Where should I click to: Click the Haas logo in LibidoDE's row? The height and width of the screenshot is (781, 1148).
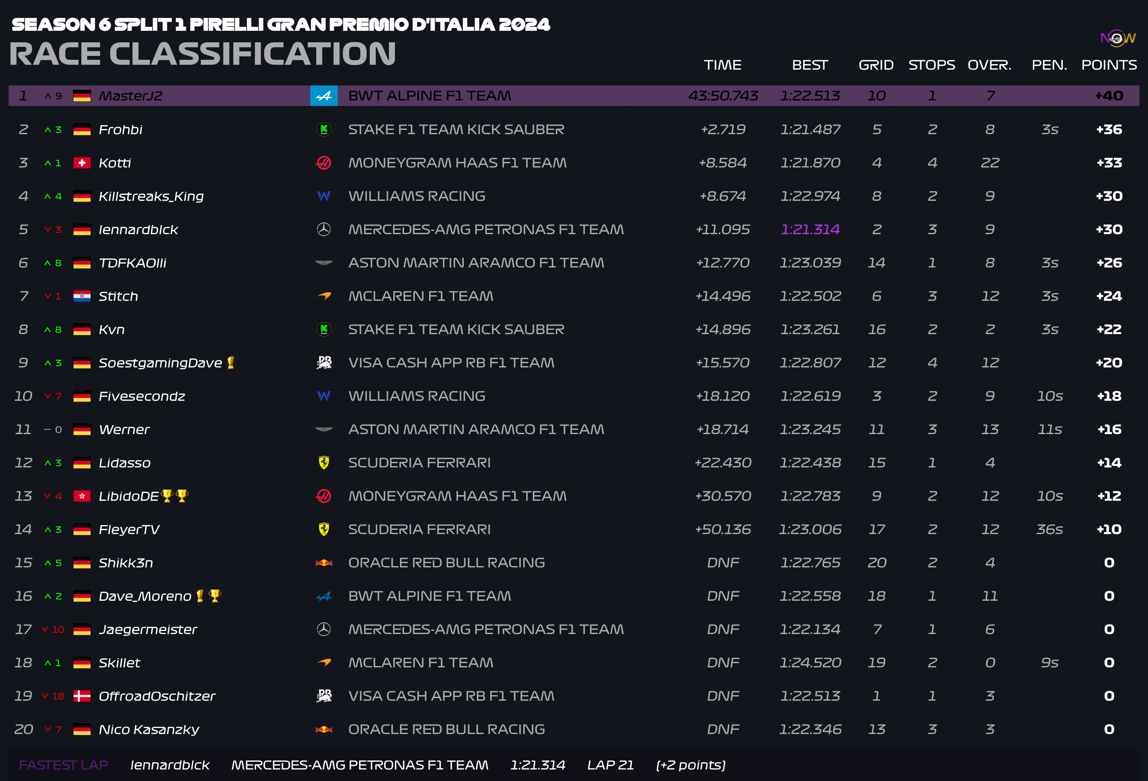[324, 496]
